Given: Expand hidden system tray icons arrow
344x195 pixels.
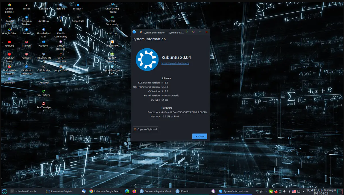Looking at the screenshot, I should point(303,191).
